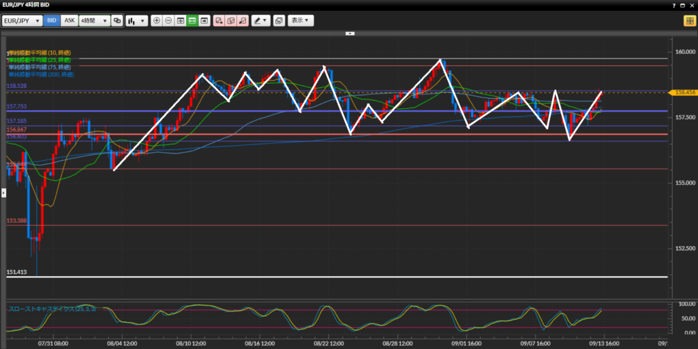This screenshot has width=698, height=349.
Task: Switch price display to ASK
Action: (x=69, y=20)
